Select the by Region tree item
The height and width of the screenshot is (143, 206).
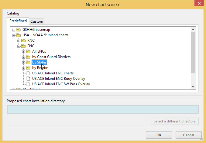40,68
